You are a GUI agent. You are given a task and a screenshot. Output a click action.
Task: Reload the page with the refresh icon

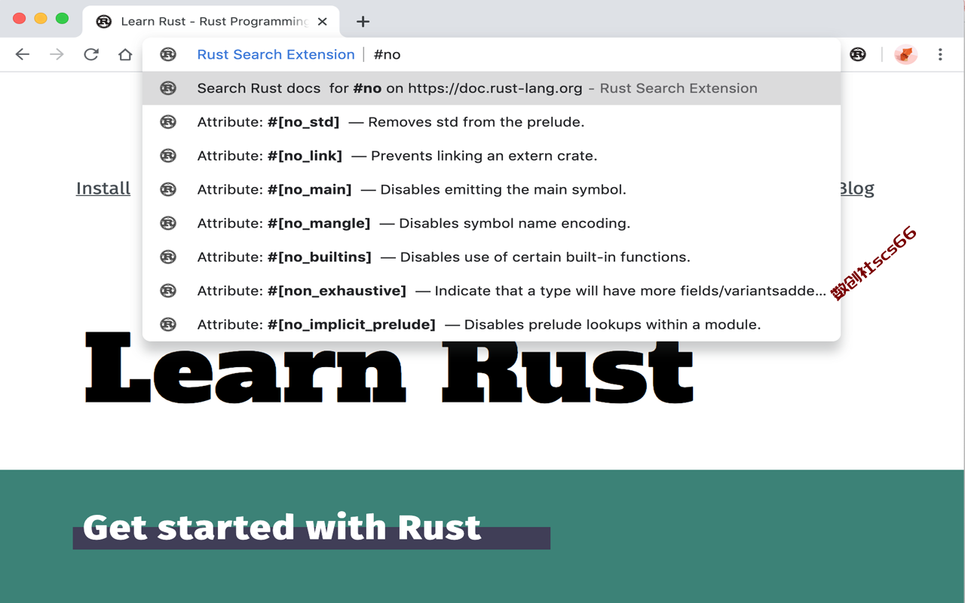91,54
